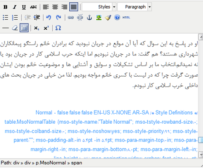The height and width of the screenshot is (168, 203).
Task: Apply subscript formatting
Action: pos(37,28)
